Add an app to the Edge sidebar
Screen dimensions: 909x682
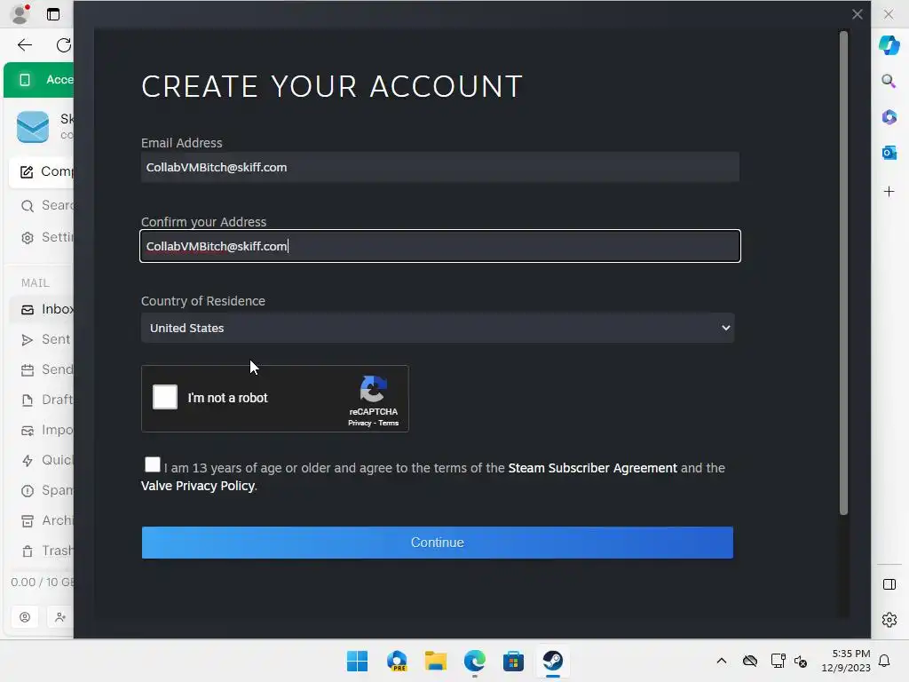point(889,192)
